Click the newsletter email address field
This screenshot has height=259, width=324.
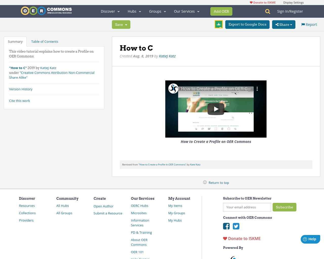(x=247, y=207)
